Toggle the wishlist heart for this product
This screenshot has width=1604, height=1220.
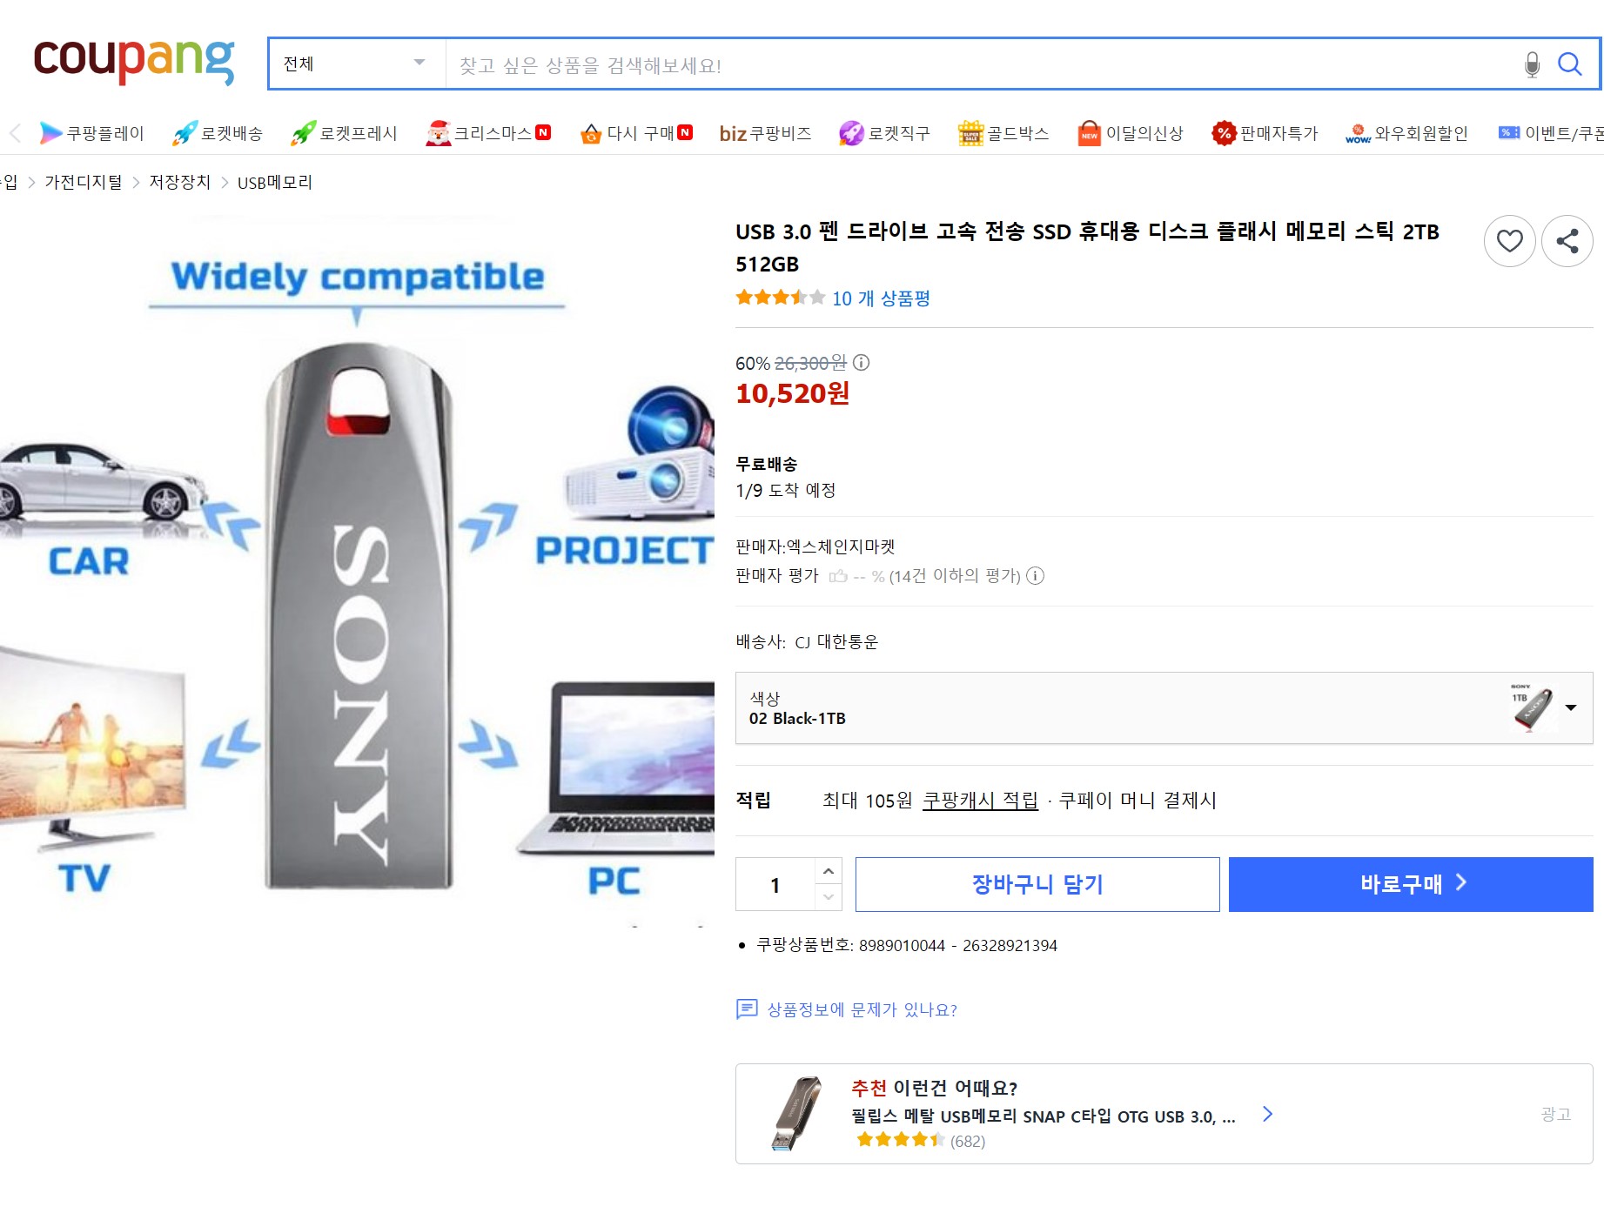point(1509,241)
